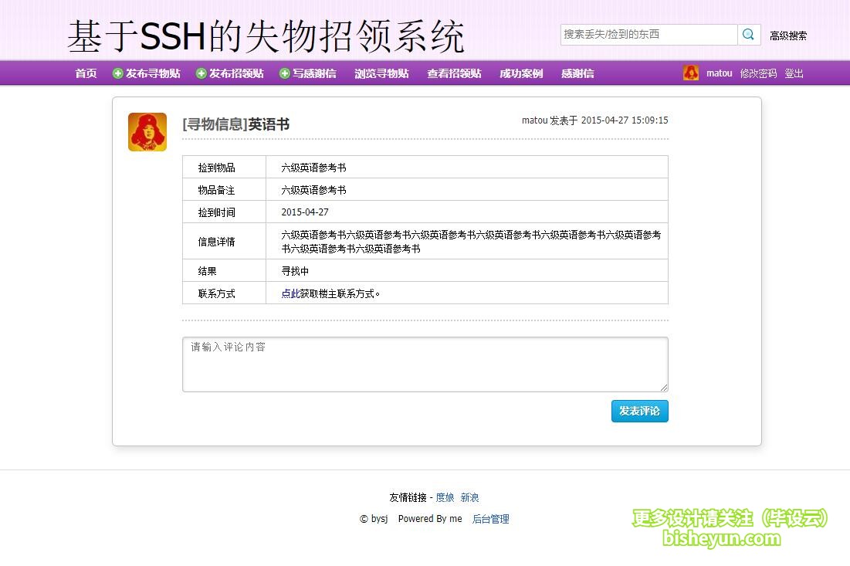
Task: Click the green plus icon before 写感谢信
Action: click(285, 73)
